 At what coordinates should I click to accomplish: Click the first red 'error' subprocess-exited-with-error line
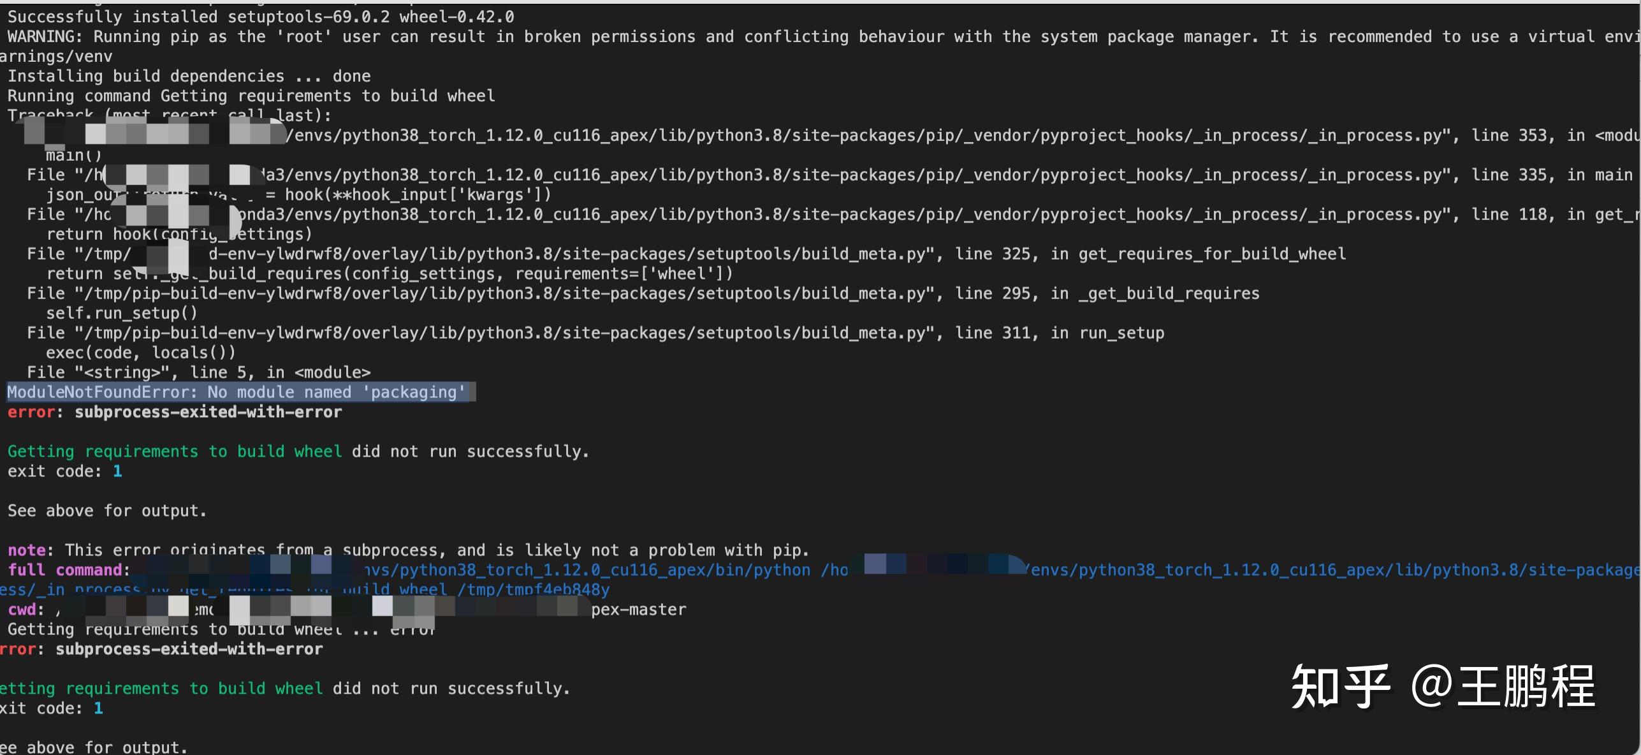click(x=175, y=413)
